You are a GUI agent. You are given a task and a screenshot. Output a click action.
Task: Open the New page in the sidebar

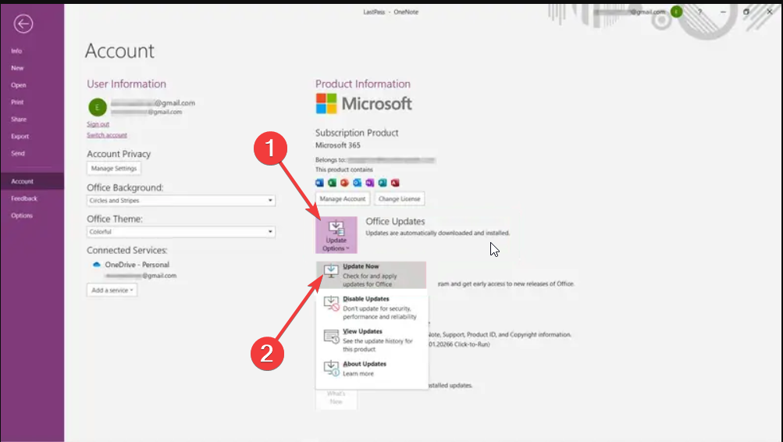(x=17, y=68)
